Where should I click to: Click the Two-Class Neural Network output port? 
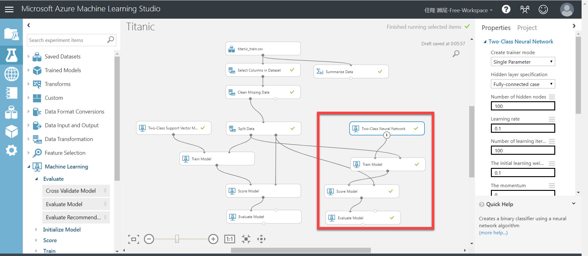[387, 135]
